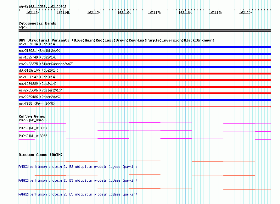Screen dimensions: 280x204
Task: Click the RefSeq Genes track title
Action: 32,116
